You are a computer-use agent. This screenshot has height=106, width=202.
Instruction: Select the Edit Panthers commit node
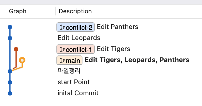pos(10,27)
